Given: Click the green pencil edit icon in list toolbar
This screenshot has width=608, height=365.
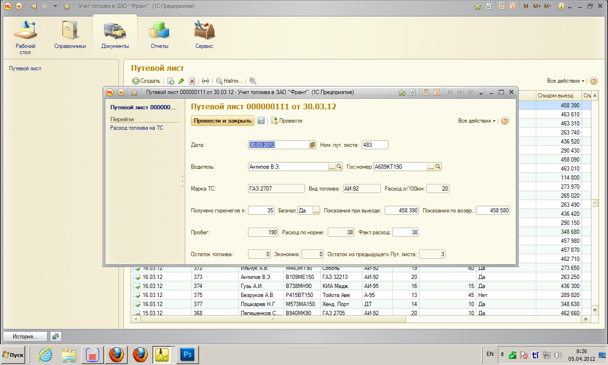Looking at the screenshot, I should click(x=181, y=81).
